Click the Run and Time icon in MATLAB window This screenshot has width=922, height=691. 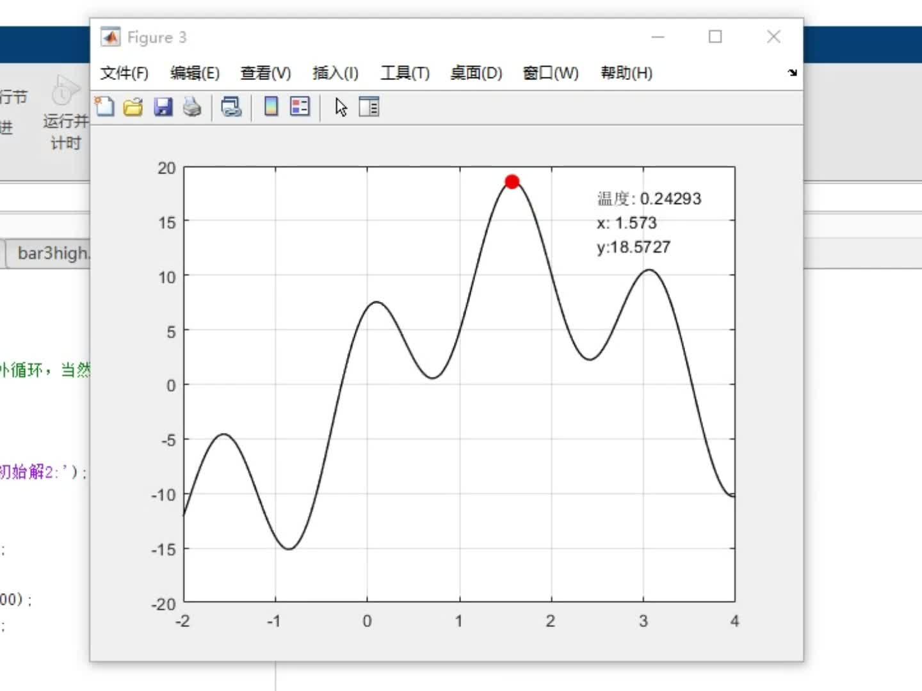(65, 91)
